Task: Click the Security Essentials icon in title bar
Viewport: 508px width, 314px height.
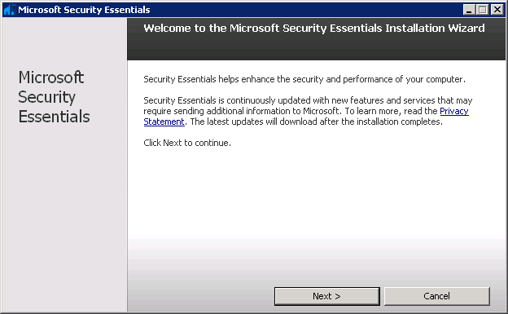Action: (10, 10)
